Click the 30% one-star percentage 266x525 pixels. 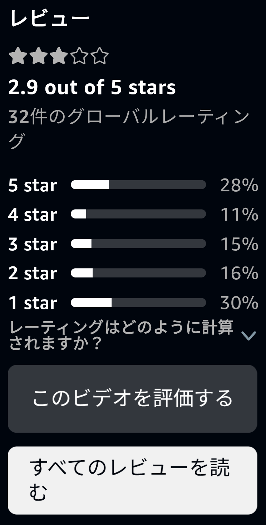(239, 303)
